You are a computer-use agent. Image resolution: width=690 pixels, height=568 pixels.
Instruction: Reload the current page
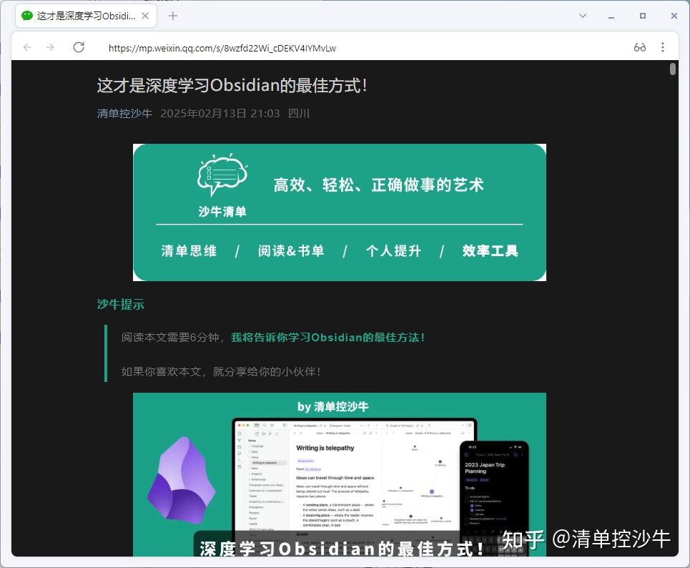[x=79, y=47]
